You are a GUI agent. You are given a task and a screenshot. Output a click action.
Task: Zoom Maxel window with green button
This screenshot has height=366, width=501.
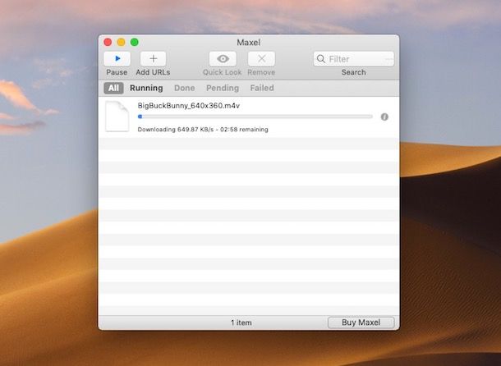click(x=135, y=42)
